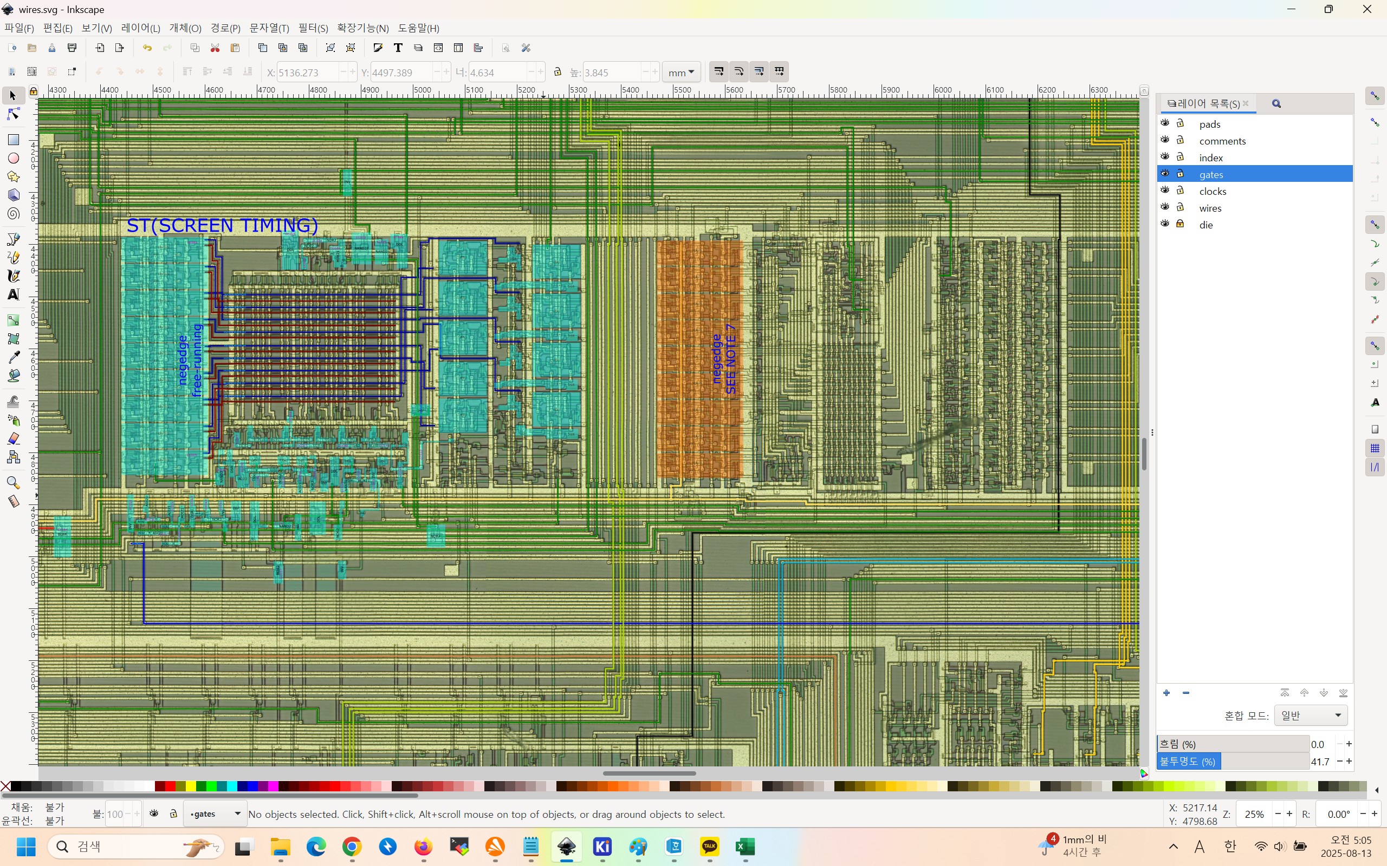Click the add layer plus button
Image resolution: width=1387 pixels, height=866 pixels.
pos(1166,693)
